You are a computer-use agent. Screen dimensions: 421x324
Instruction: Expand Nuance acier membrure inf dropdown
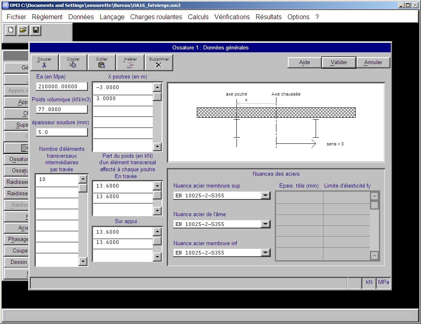pos(265,252)
